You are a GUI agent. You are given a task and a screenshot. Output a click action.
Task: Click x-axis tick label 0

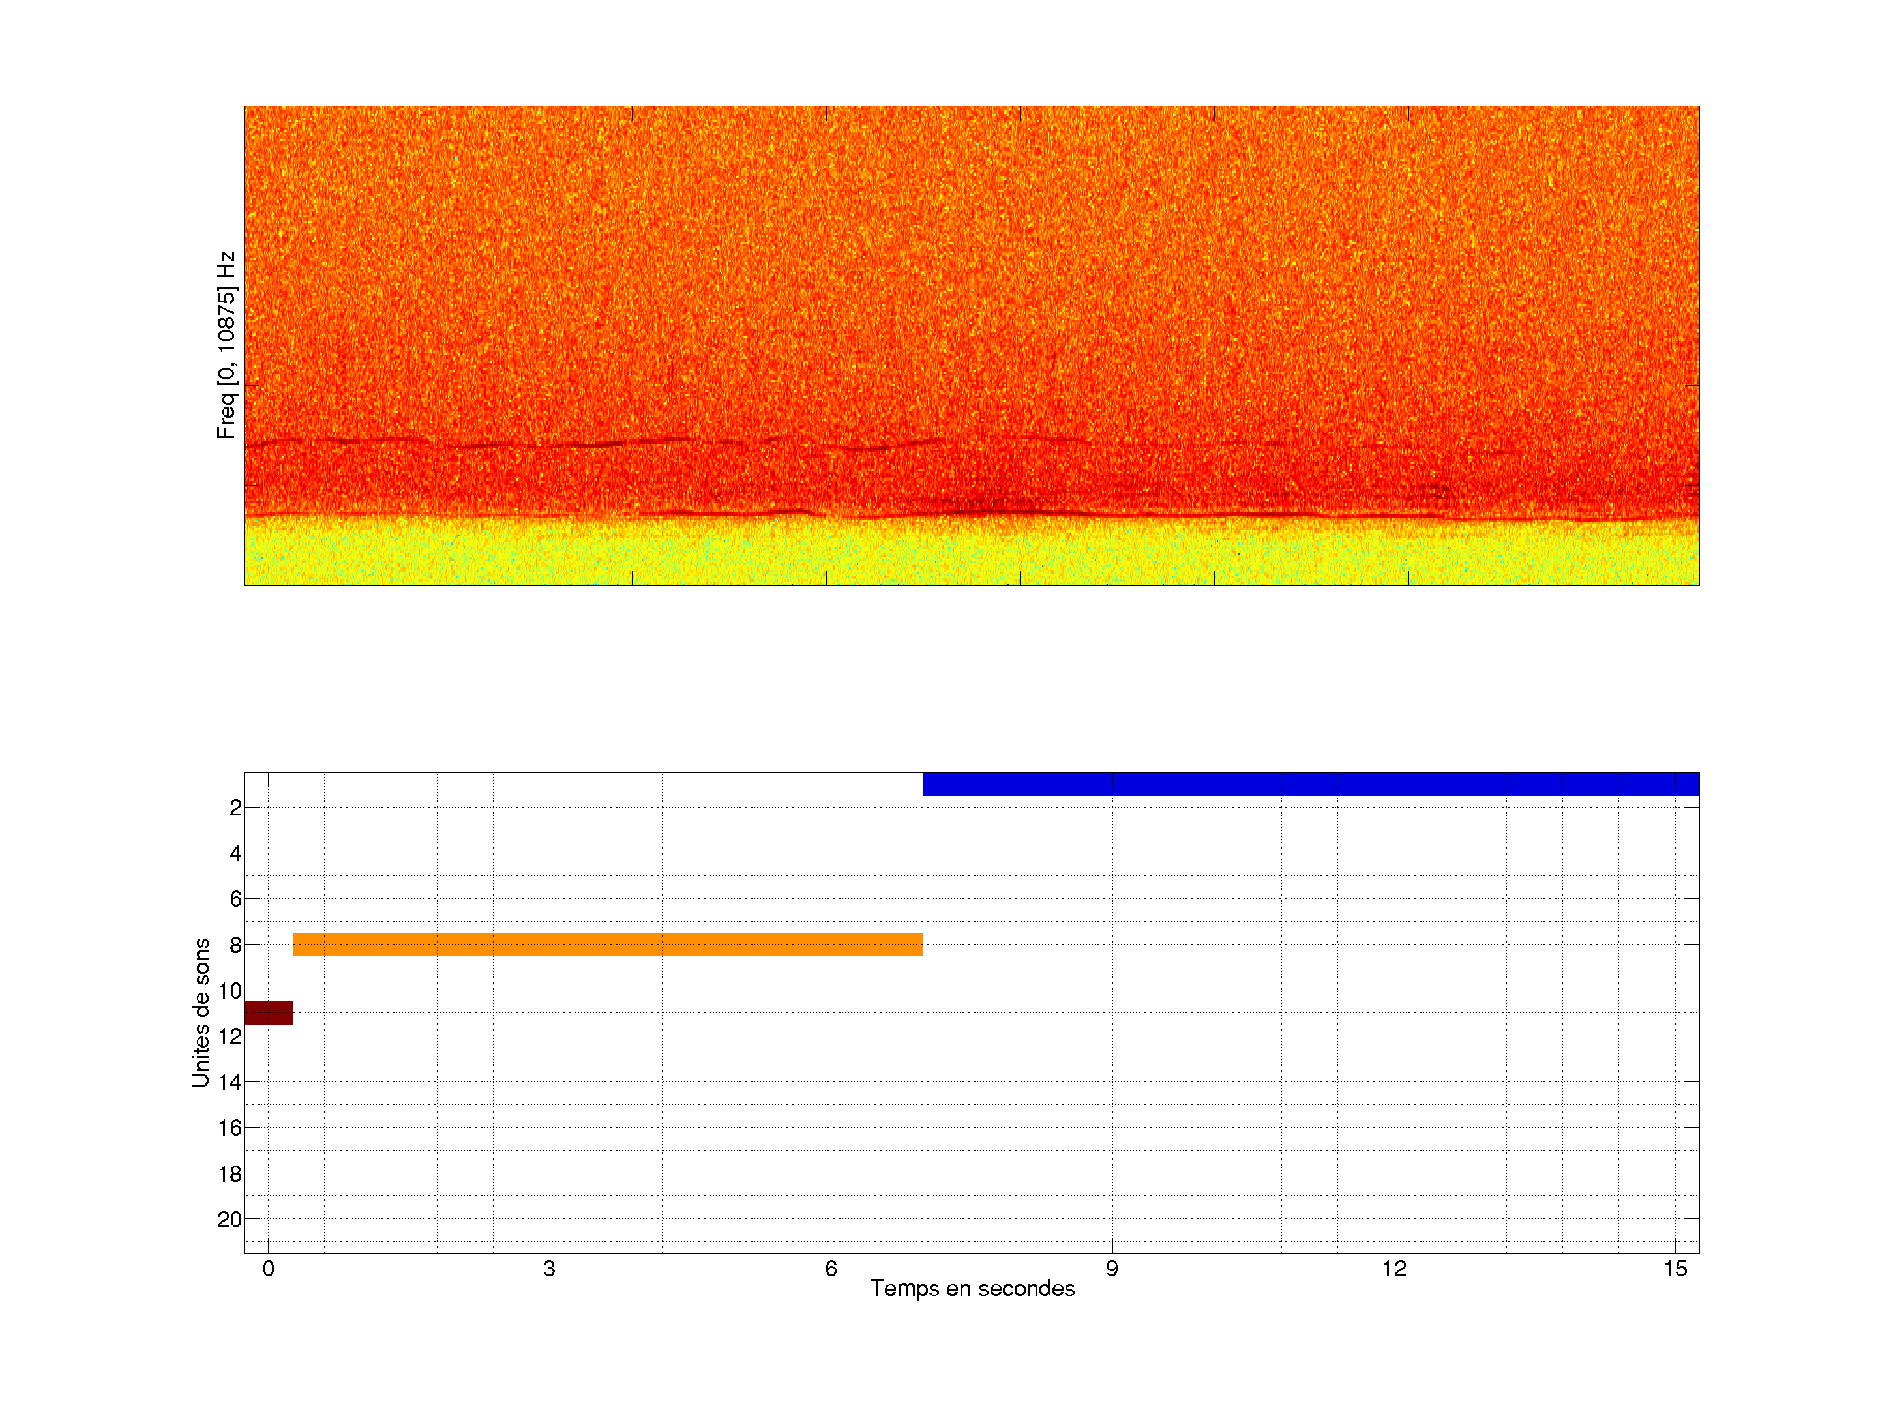click(268, 1269)
